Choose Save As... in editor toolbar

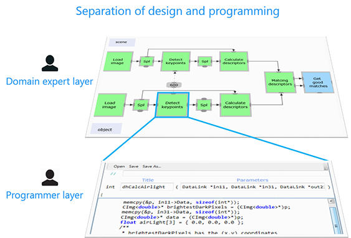coord(151,166)
